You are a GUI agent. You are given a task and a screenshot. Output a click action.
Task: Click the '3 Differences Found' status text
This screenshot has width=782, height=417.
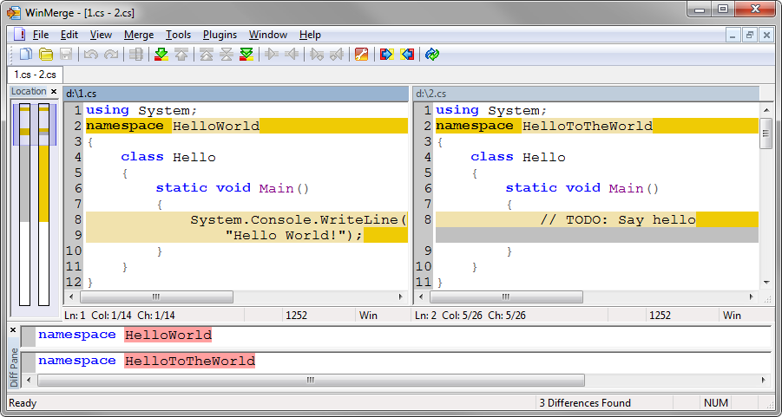[586, 403]
